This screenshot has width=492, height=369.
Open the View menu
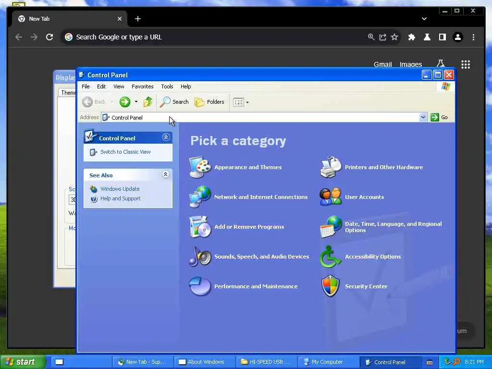coord(119,86)
